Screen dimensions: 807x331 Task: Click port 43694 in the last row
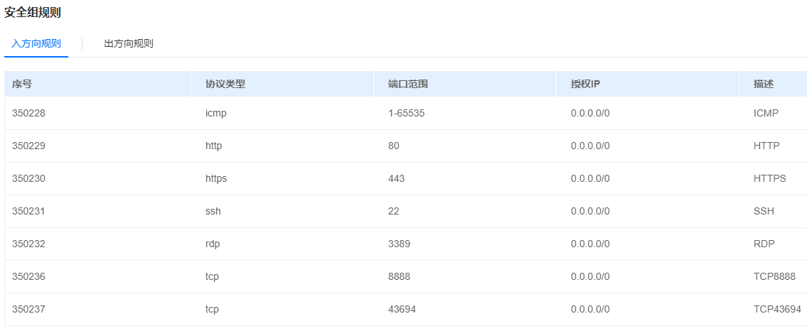(402, 309)
